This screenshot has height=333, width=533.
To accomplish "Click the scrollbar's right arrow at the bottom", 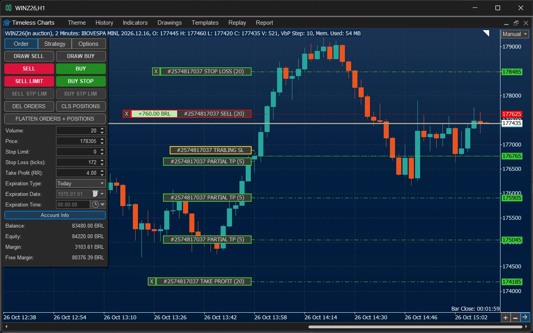I will coord(527,327).
